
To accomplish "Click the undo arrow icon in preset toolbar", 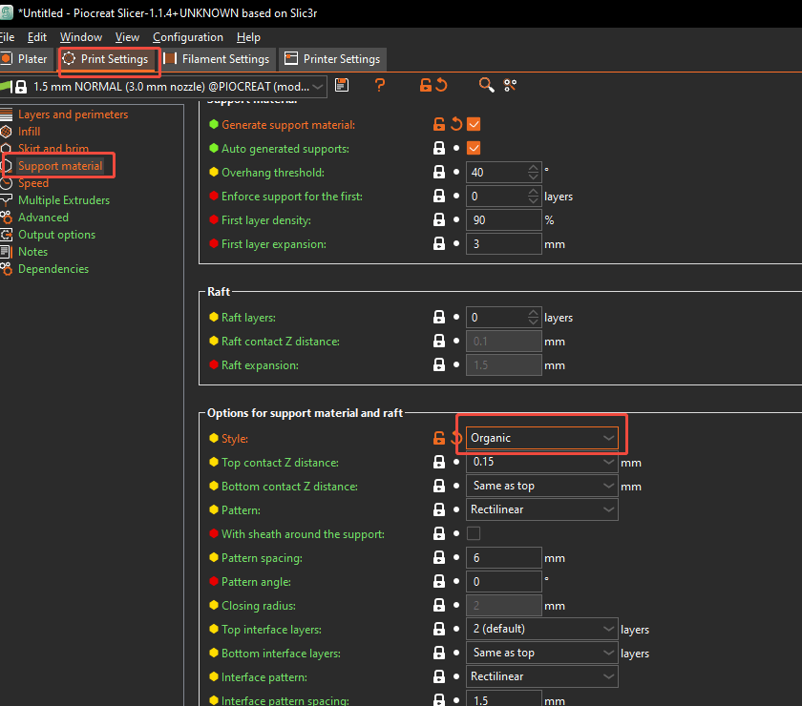I will pos(441,86).
